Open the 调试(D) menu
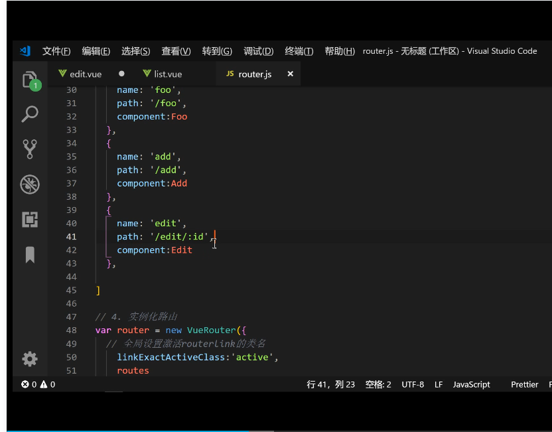 tap(258, 51)
